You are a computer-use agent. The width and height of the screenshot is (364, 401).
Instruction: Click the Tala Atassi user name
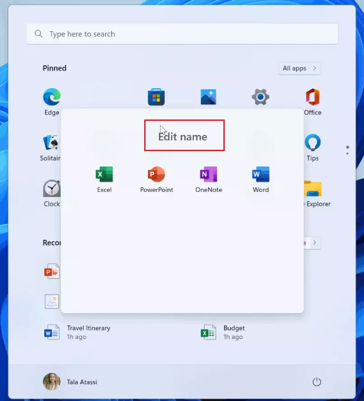pyautogui.click(x=82, y=382)
